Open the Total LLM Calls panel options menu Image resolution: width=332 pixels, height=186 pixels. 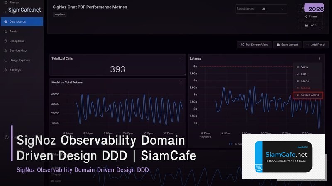coord(181,59)
